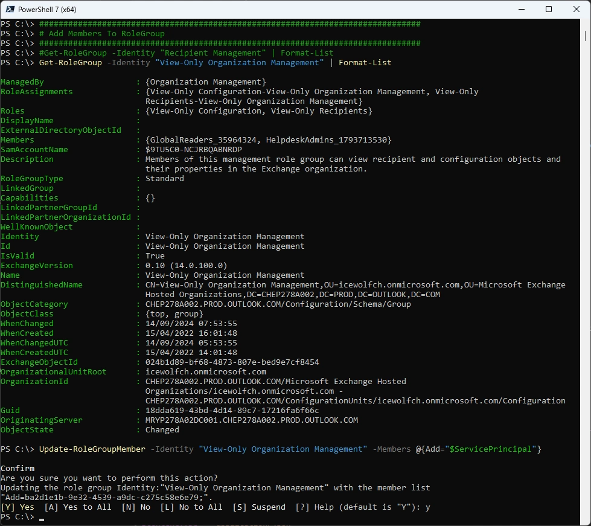
Task: Maximize the PowerShell 7 window
Action: 549,10
